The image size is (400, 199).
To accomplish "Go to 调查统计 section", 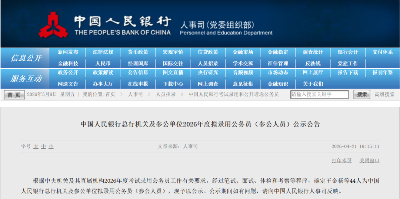I will [313, 52].
